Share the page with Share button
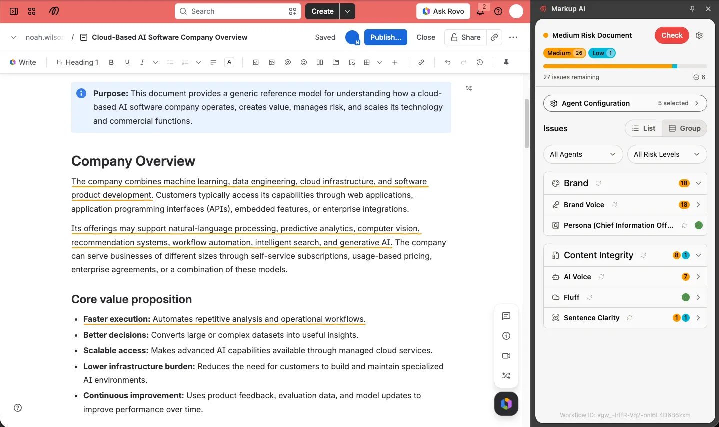The image size is (719, 427). [x=466, y=37]
